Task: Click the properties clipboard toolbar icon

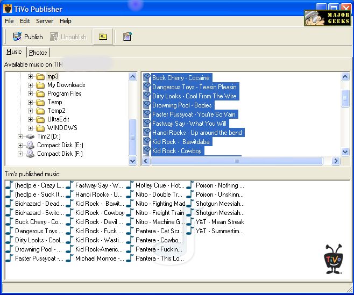Action: [127, 37]
